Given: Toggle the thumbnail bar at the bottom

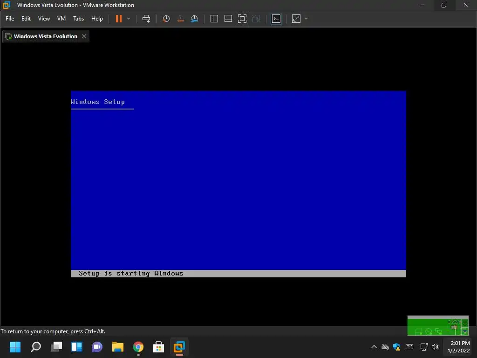Looking at the screenshot, I should 228,19.
